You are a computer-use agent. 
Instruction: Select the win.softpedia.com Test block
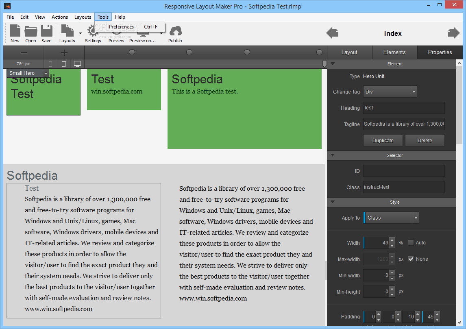click(124, 89)
